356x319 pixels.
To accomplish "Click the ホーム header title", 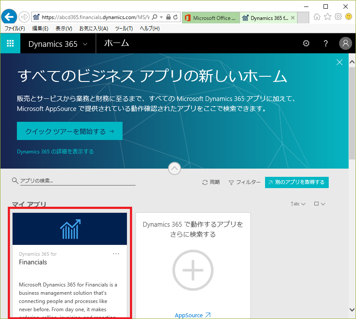I will coord(117,43).
